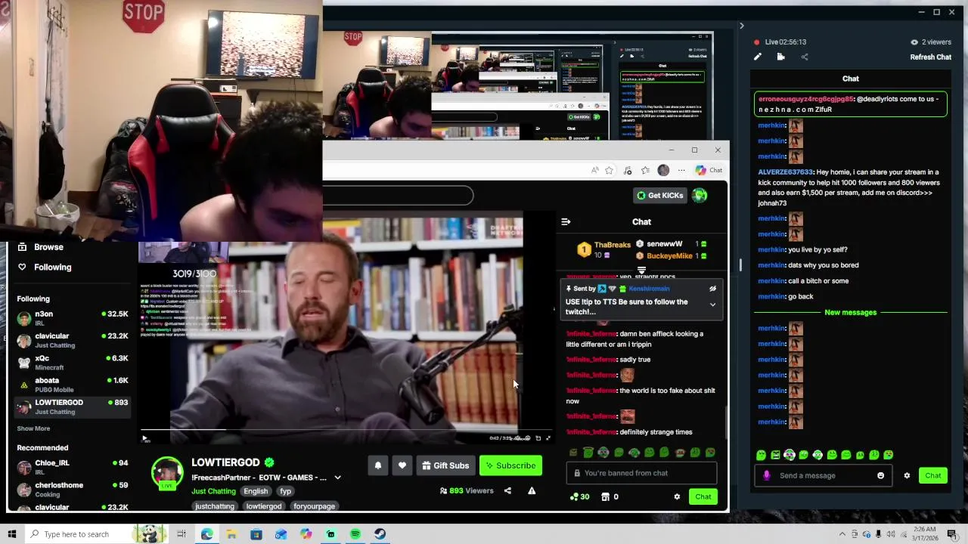
Task: Open Steam from the taskbar
Action: (x=380, y=534)
